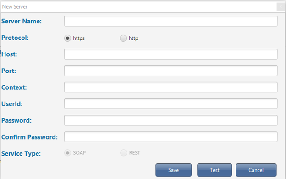Screen dimensions: 286x179
Task: Focus the Password entry field
Action: point(170,120)
